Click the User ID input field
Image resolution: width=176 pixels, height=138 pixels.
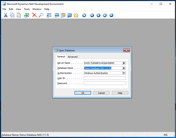[105, 78]
